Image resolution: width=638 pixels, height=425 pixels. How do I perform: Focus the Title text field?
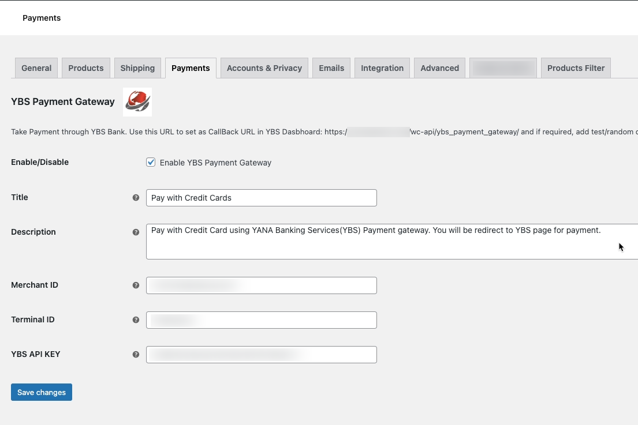pyautogui.click(x=261, y=198)
